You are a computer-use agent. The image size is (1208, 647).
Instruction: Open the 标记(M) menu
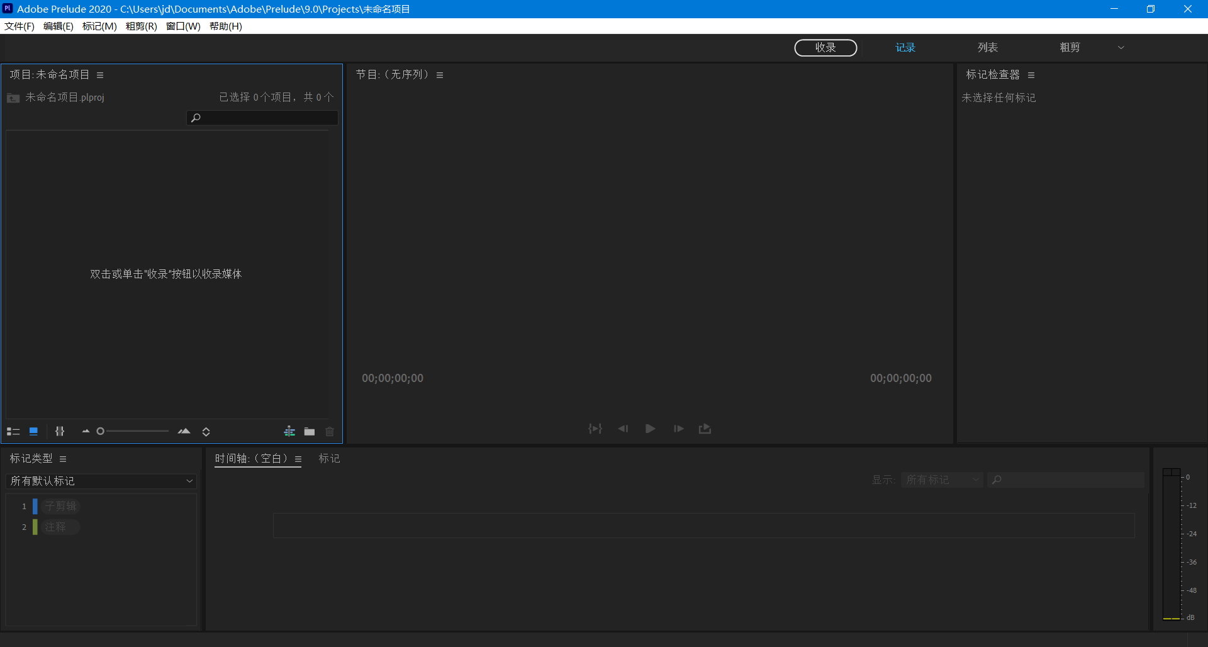(99, 26)
